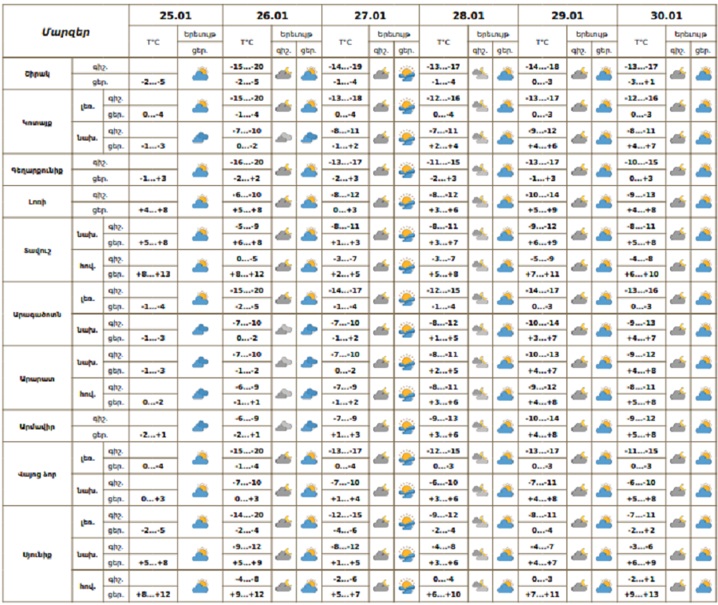Click the Սյունիք region name
The image size is (718, 605).
(x=37, y=553)
